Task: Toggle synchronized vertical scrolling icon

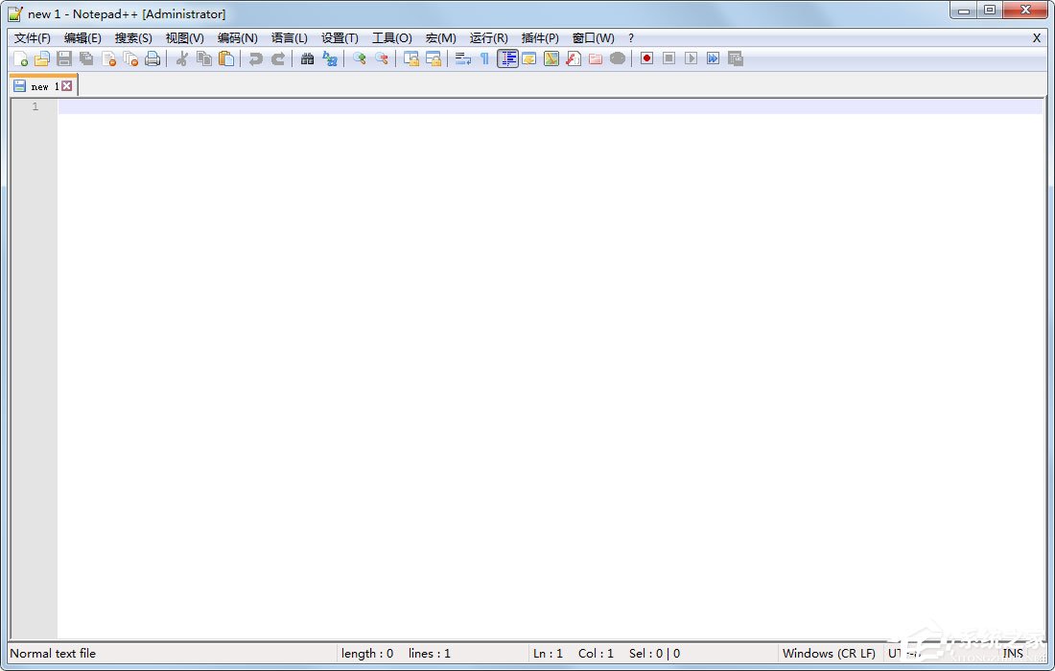Action: [410, 58]
